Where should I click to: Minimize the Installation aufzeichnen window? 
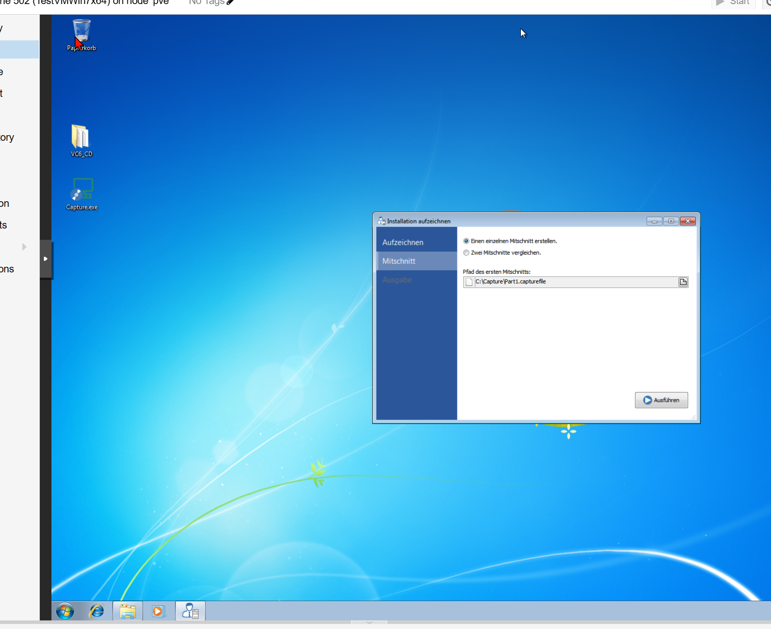tap(654, 221)
